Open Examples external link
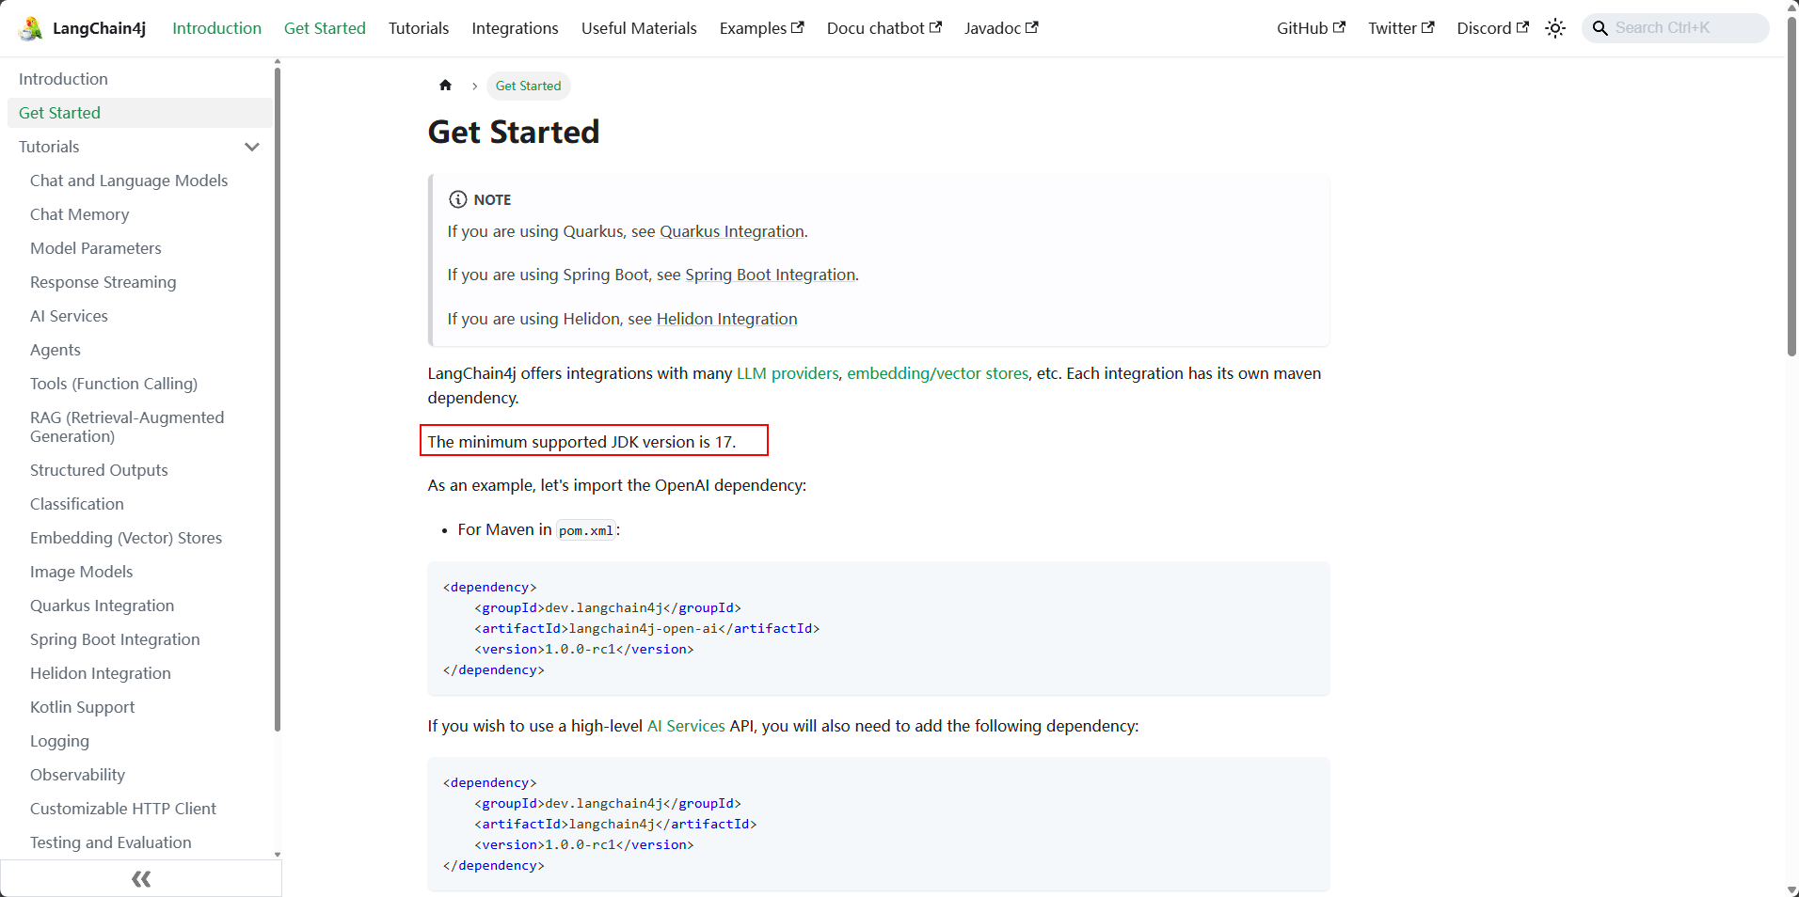 click(762, 28)
